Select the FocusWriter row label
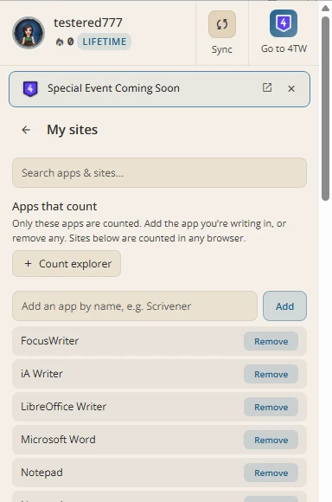Image resolution: width=332 pixels, height=502 pixels. point(49,341)
